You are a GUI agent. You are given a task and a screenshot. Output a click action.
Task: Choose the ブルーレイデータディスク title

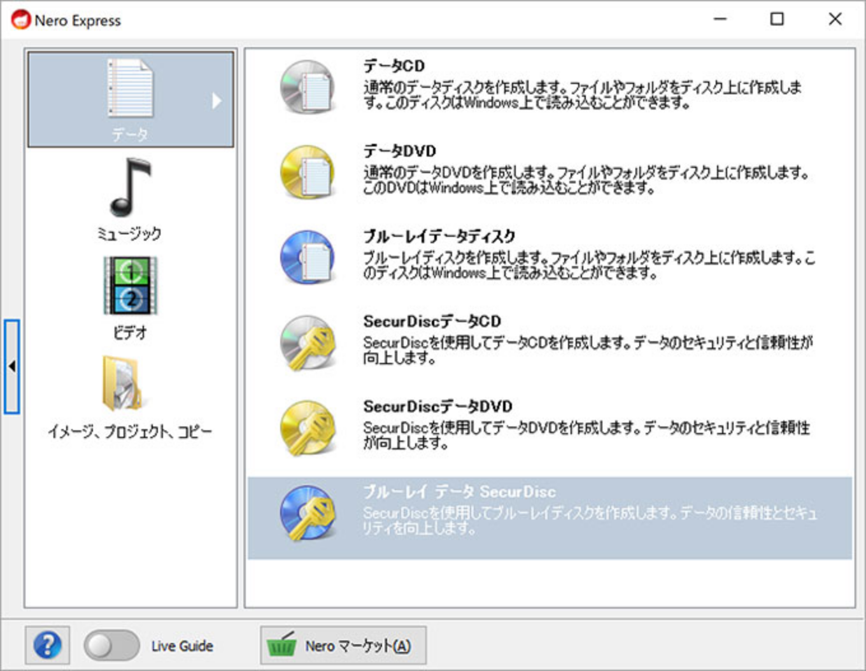click(439, 236)
